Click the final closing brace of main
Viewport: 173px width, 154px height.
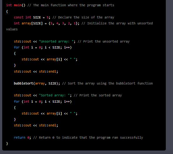coord(7,144)
